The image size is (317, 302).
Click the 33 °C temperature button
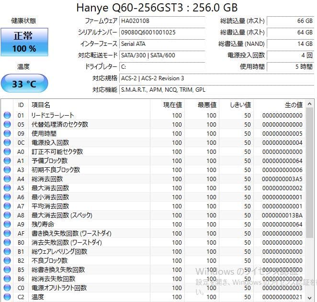[x=24, y=83]
